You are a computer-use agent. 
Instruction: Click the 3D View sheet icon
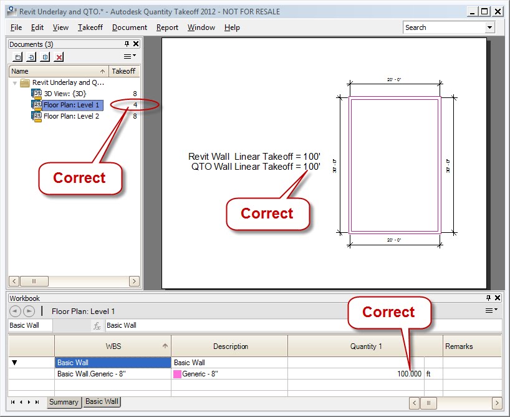pyautogui.click(x=37, y=94)
